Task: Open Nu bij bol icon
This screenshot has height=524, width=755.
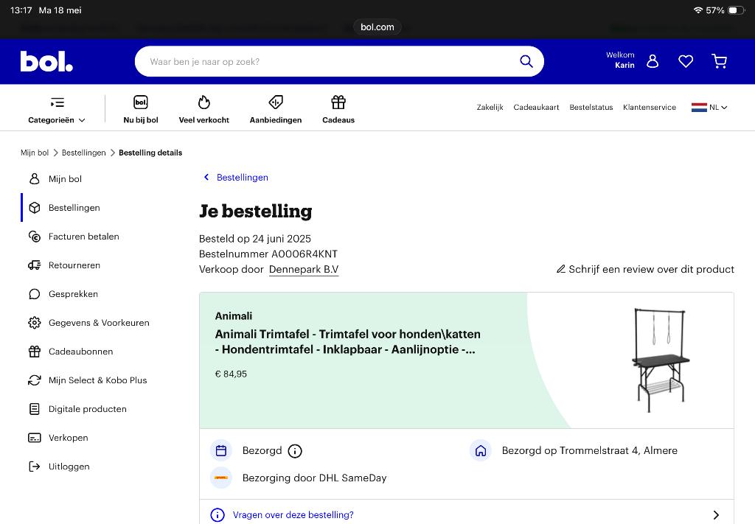Action: coord(141,102)
